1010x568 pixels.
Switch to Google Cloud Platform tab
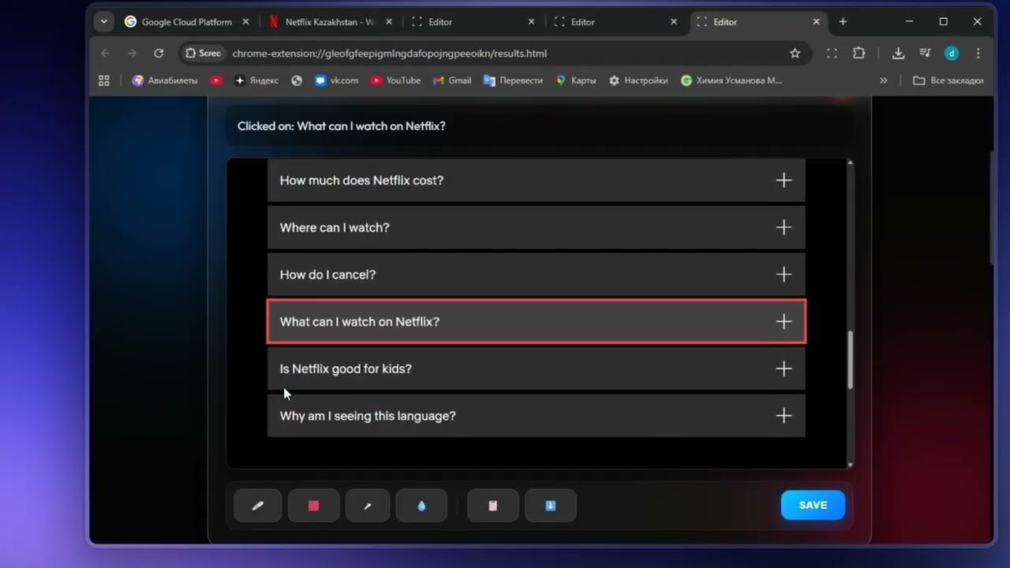tap(185, 22)
